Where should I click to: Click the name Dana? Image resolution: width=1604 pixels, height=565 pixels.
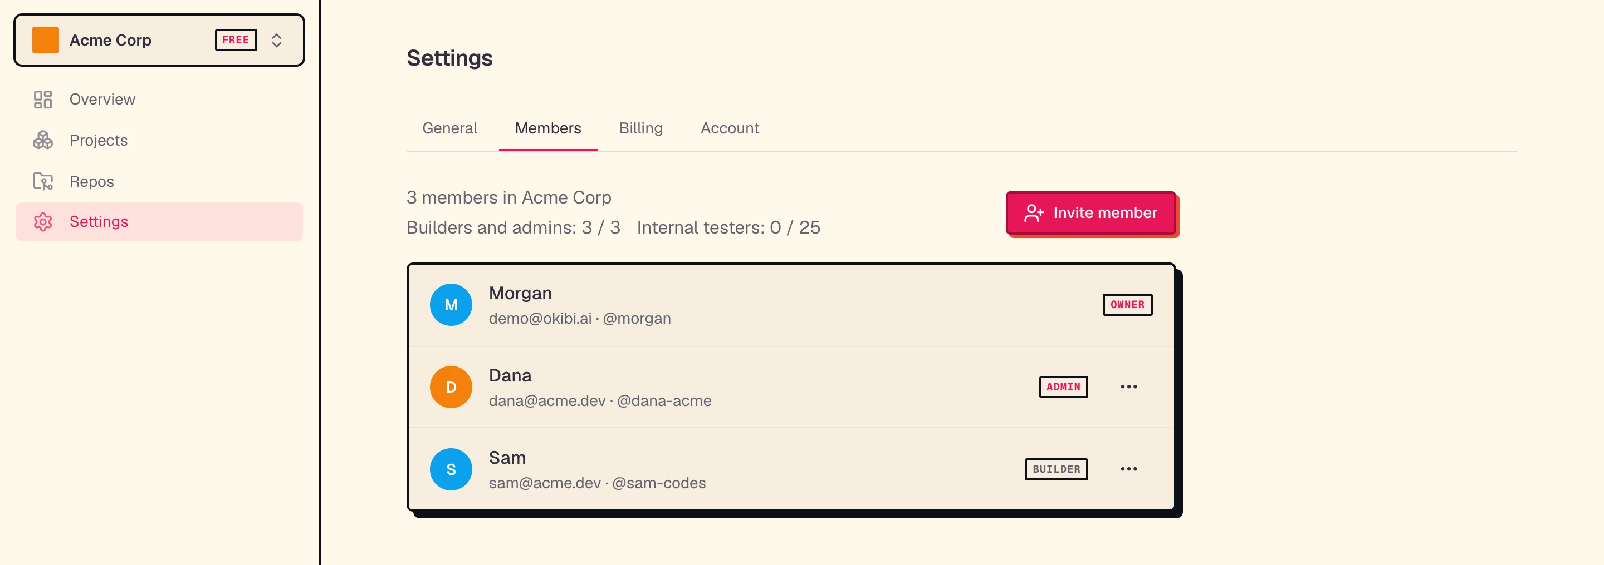coord(510,375)
